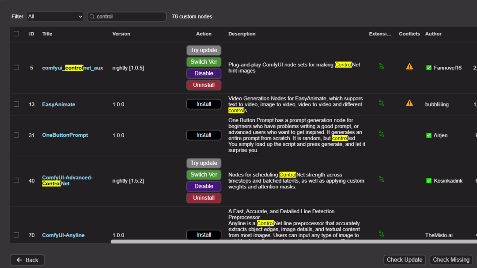Image resolution: width=477 pixels, height=268 pixels.
Task: Check the row for ComfyUI-Anyline
Action: click(x=16, y=235)
